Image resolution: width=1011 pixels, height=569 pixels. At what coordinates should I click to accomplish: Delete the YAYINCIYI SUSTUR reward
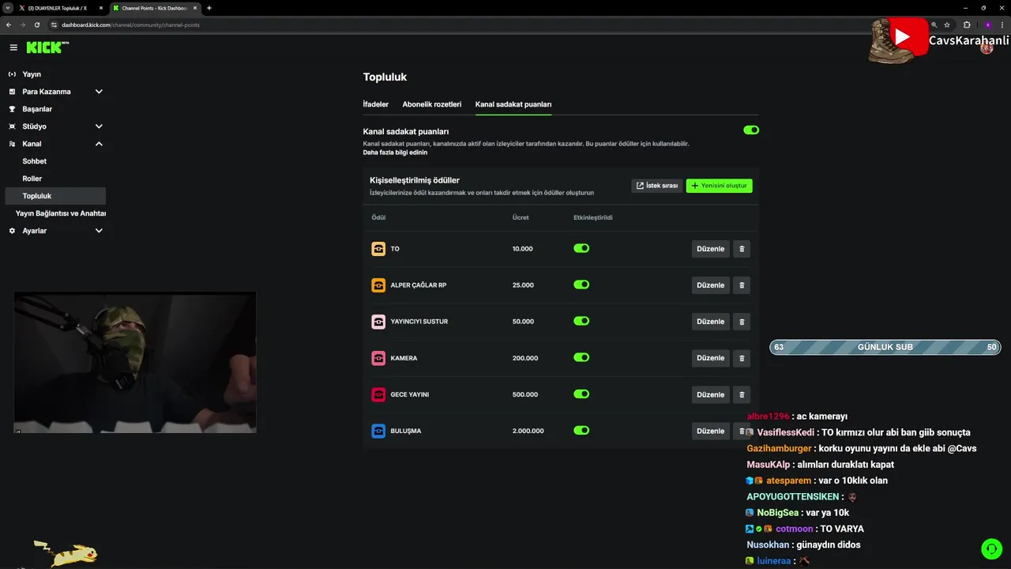(x=742, y=322)
